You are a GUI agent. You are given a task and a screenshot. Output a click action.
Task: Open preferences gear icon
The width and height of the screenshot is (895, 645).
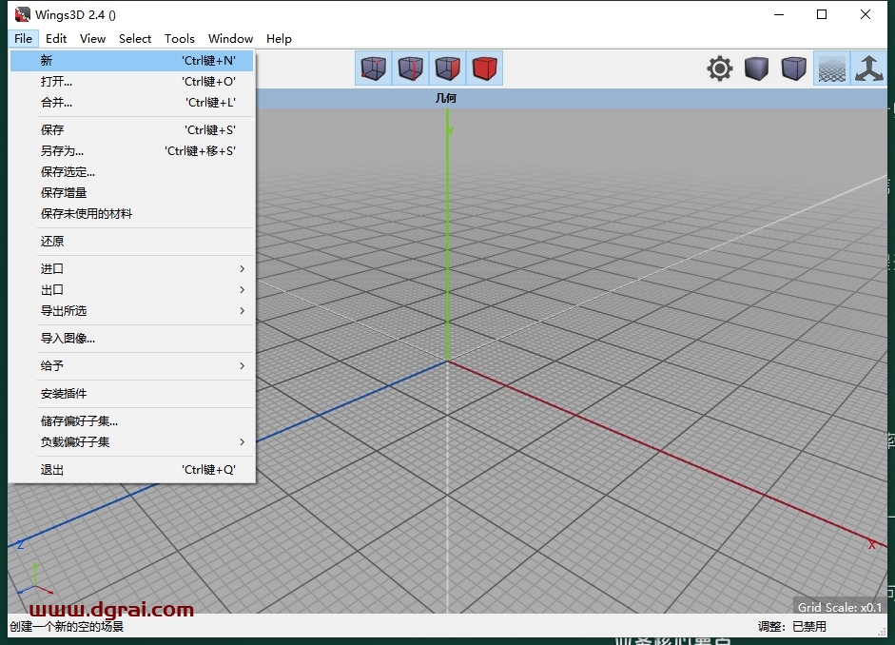coord(720,68)
